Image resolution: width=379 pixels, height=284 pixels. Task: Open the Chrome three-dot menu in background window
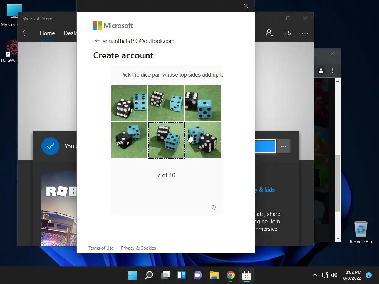point(333,71)
